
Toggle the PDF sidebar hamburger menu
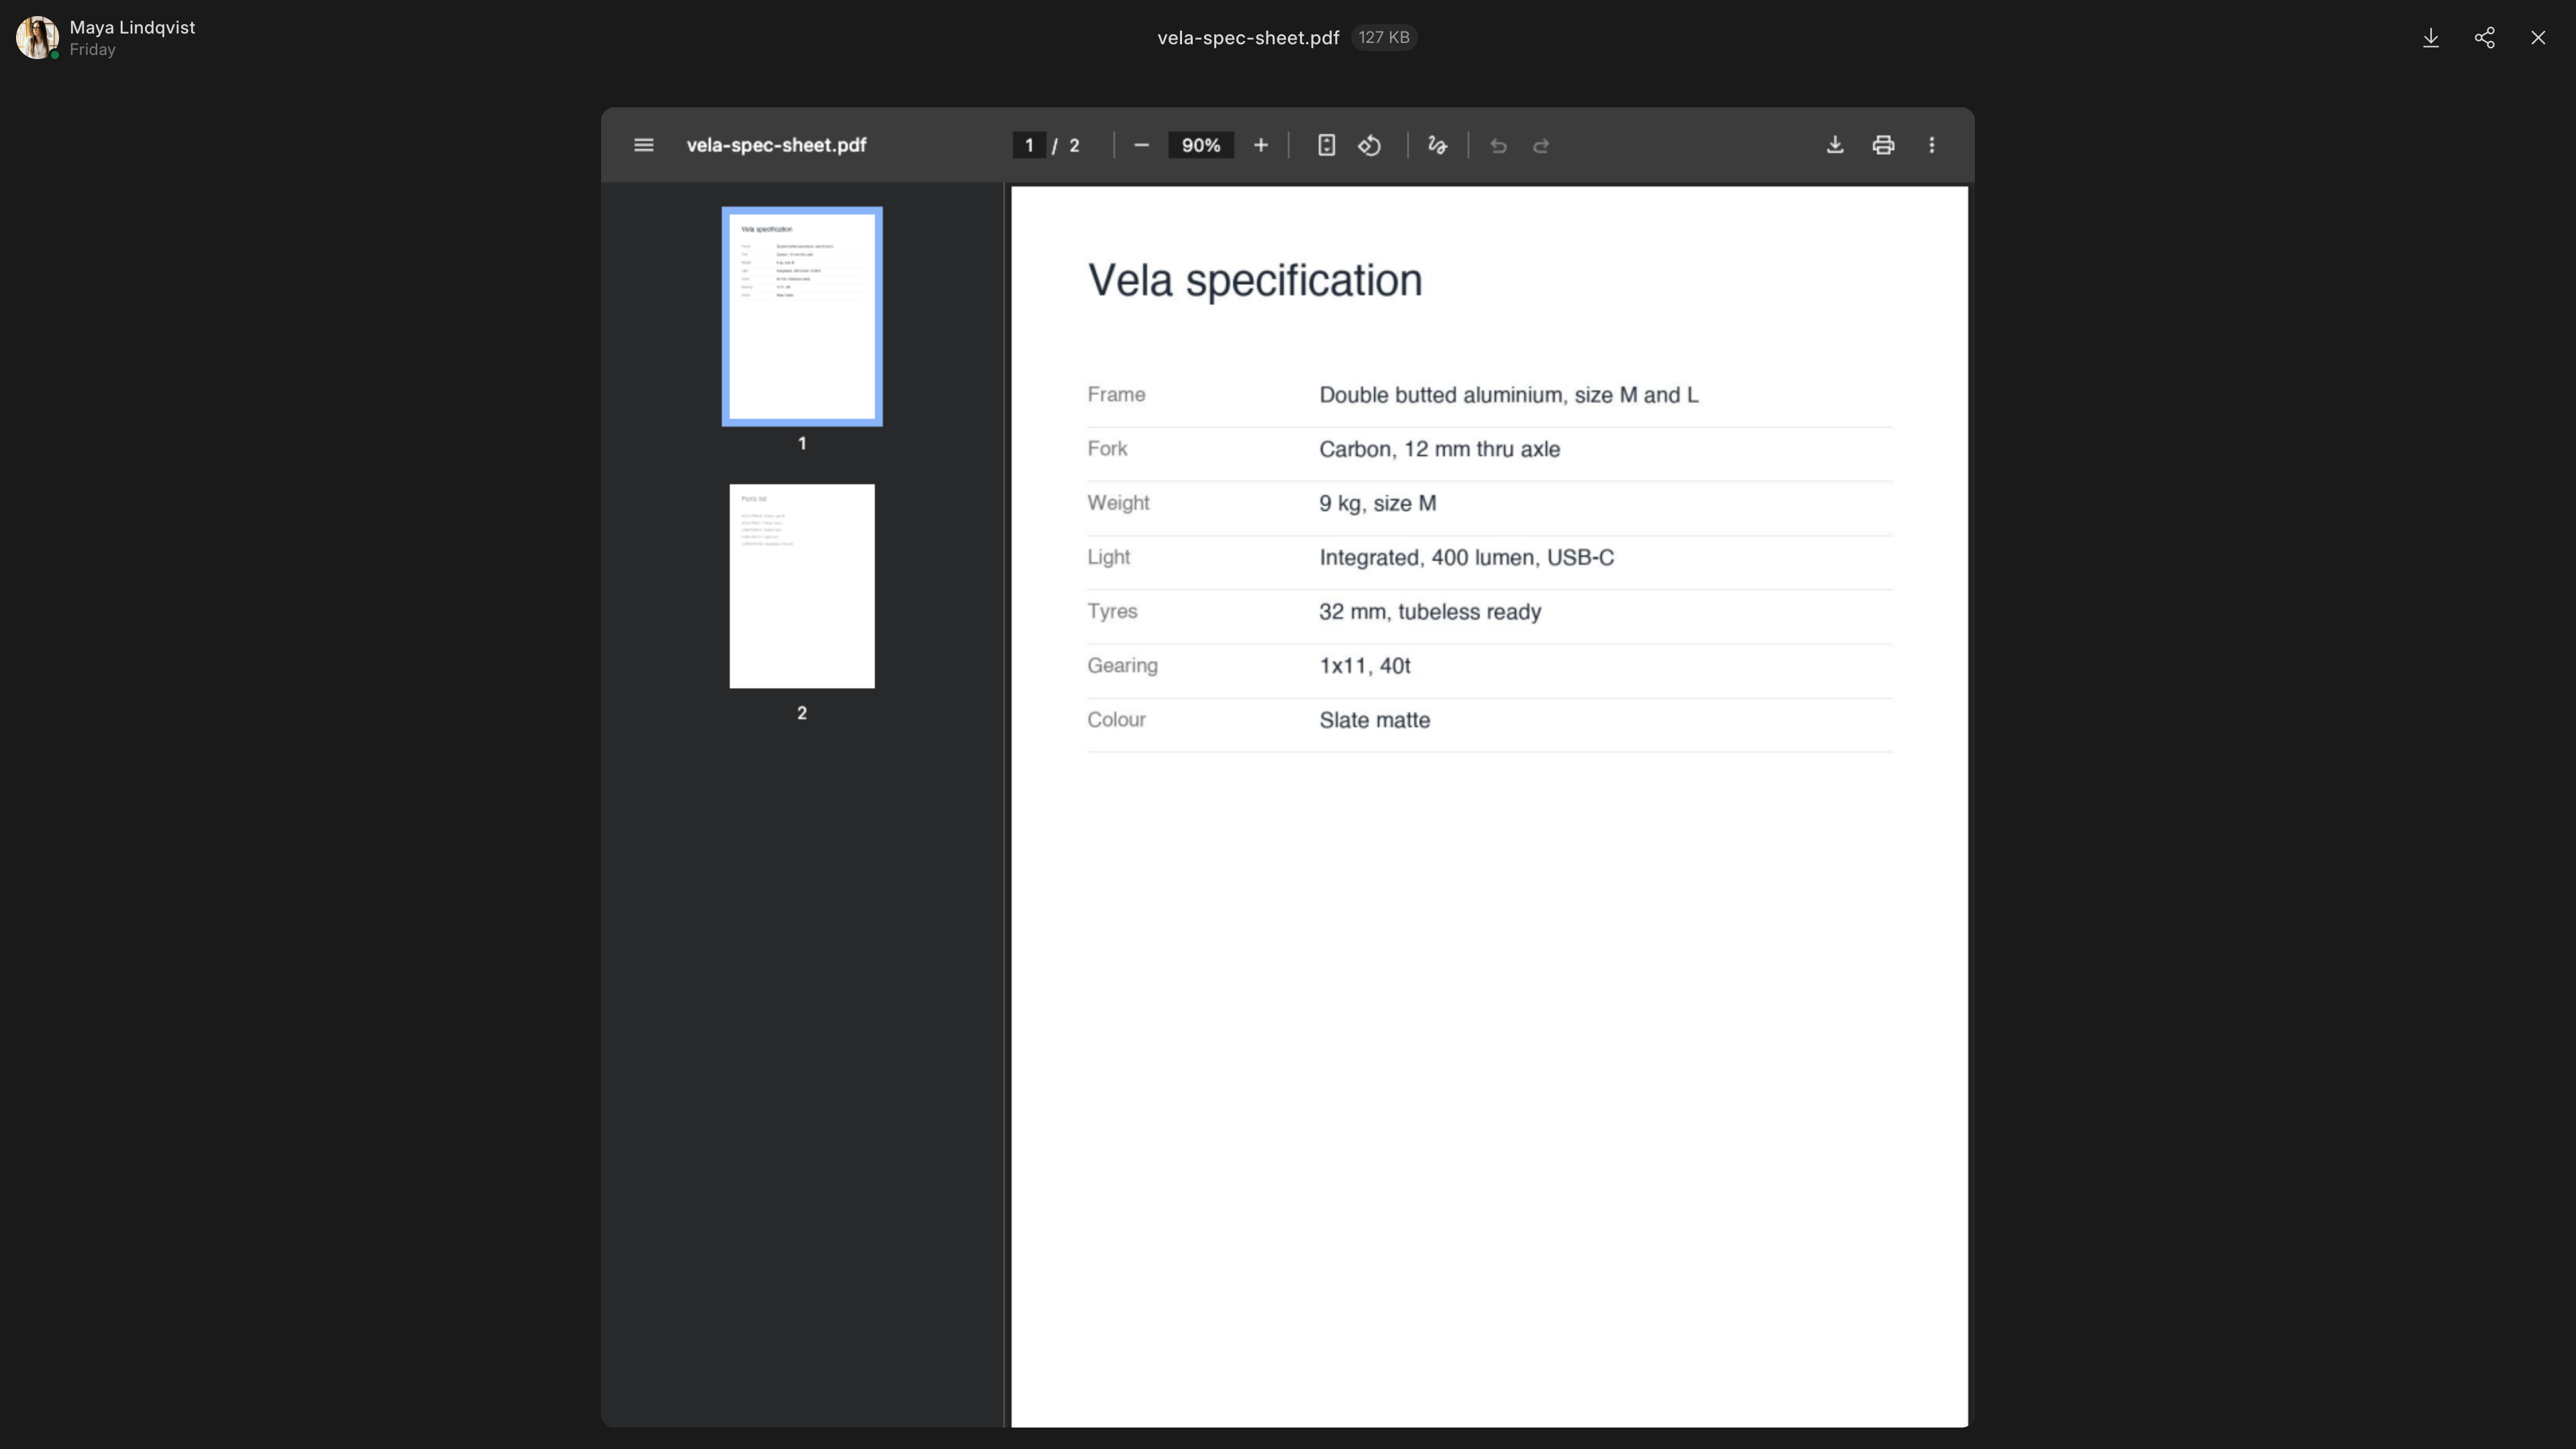643,145
